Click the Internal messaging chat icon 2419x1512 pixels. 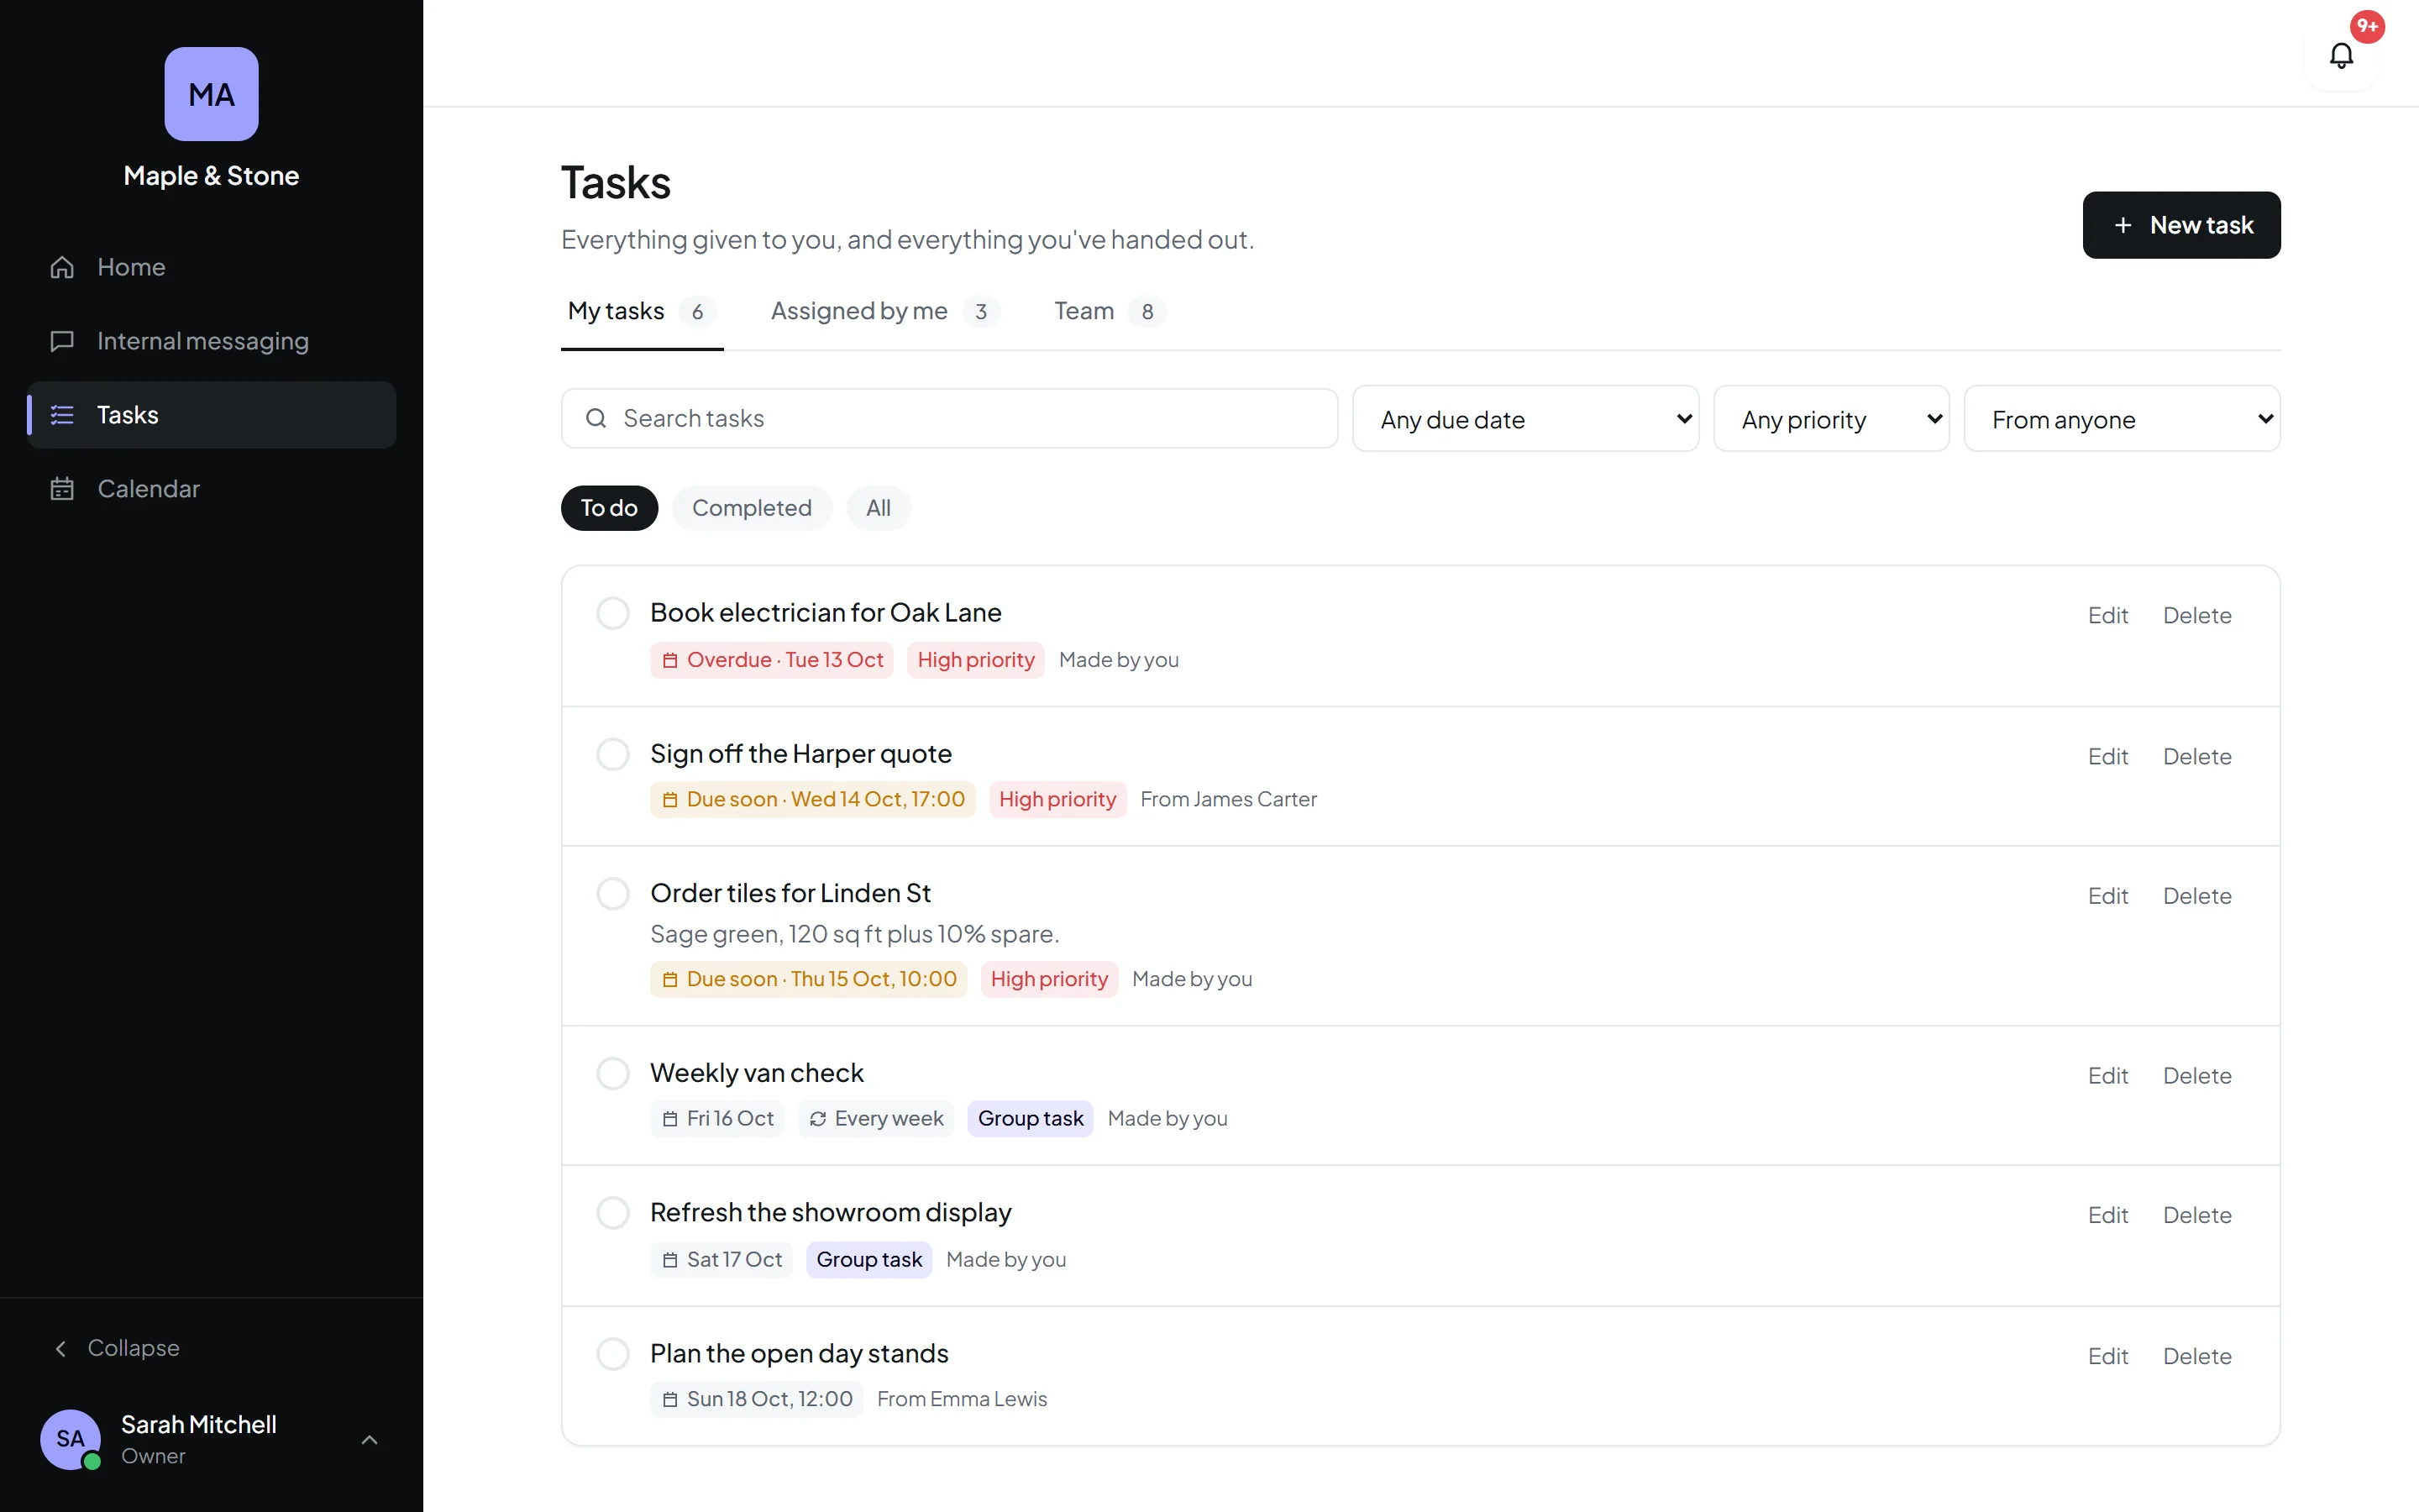[x=62, y=341]
